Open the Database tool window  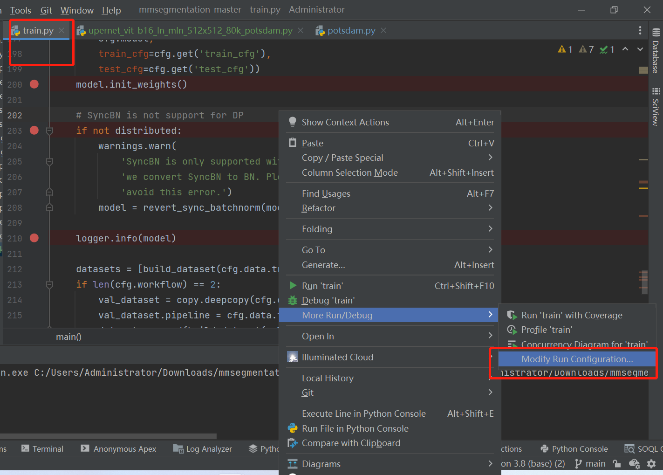pyautogui.click(x=656, y=51)
